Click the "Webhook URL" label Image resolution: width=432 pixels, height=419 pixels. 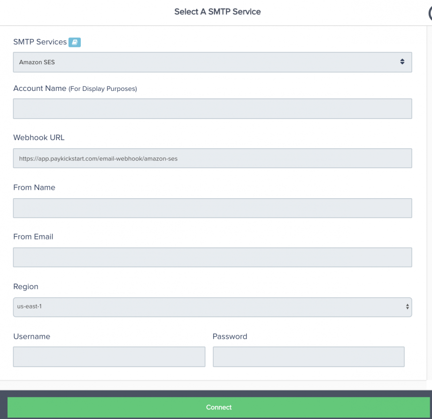coord(39,137)
